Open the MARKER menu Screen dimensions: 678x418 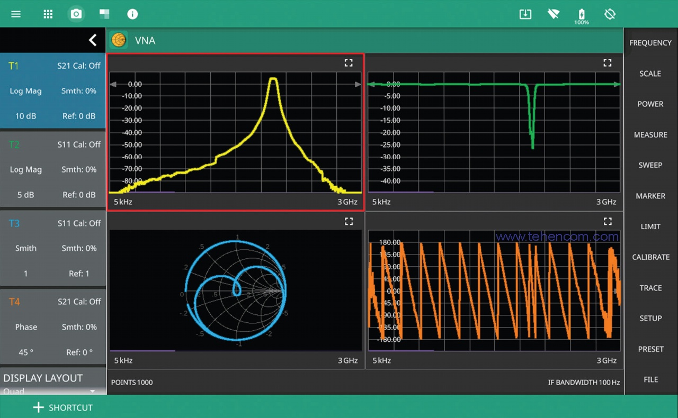650,196
